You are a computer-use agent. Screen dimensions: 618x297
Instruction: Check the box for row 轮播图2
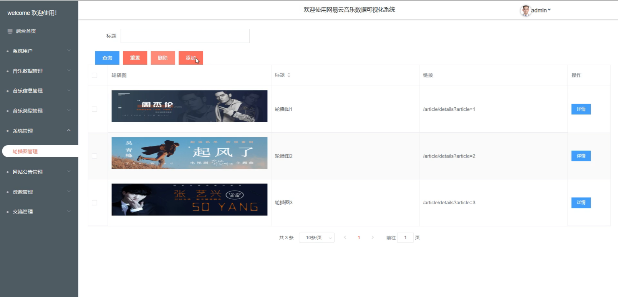[x=94, y=156]
